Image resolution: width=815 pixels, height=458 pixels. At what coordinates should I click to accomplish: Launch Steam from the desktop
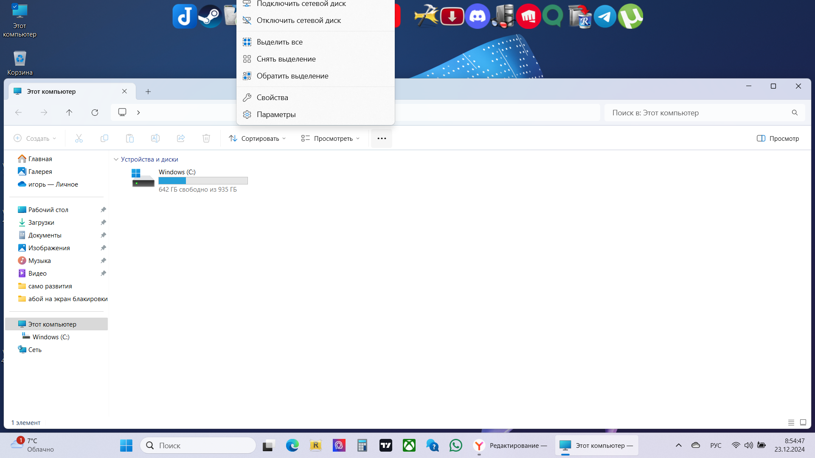click(x=210, y=17)
